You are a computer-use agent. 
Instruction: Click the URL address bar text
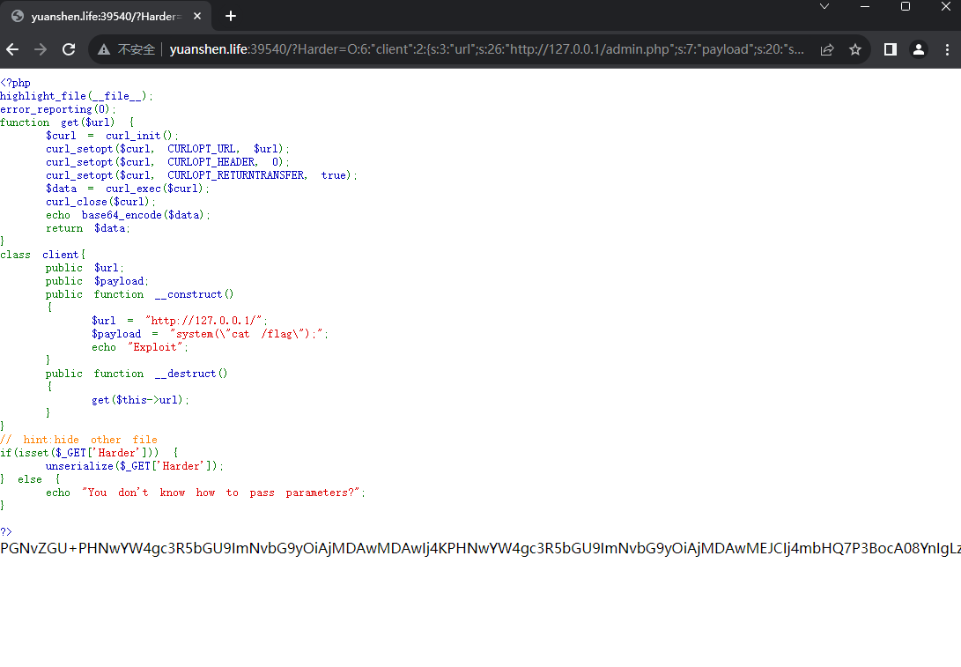pos(486,49)
